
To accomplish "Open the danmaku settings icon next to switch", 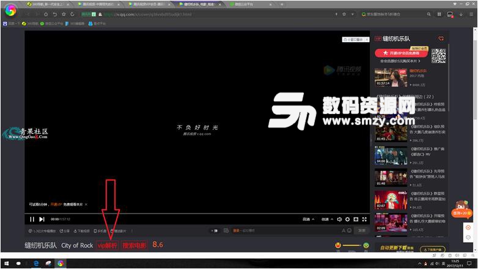I will 226,231.
